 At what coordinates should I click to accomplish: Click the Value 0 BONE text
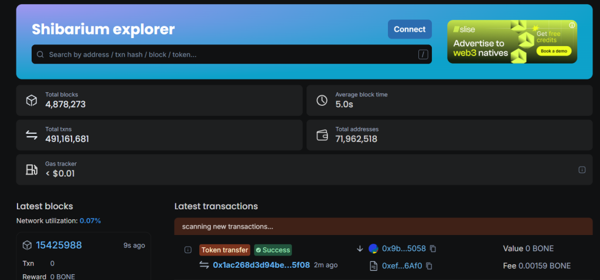(x=528, y=248)
